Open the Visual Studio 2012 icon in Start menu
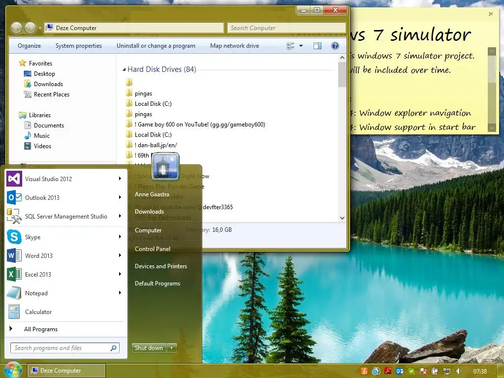Screen dimensions: 504x378 pos(14,179)
